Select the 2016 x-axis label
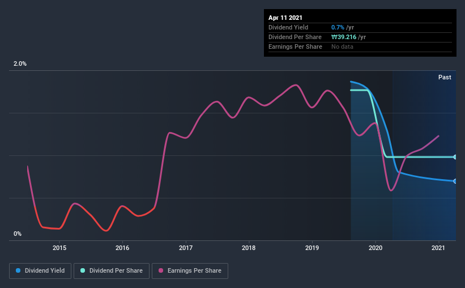The height and width of the screenshot is (288, 465). pyautogui.click(x=122, y=248)
